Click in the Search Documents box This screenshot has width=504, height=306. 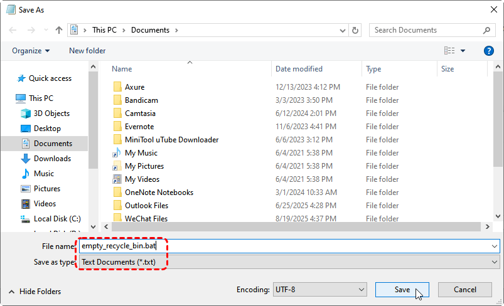(x=427, y=30)
